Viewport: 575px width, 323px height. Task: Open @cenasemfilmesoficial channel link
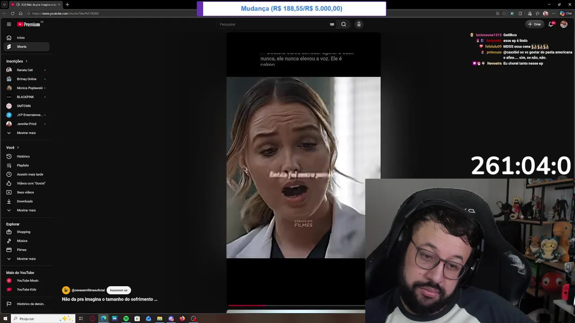coord(88,290)
